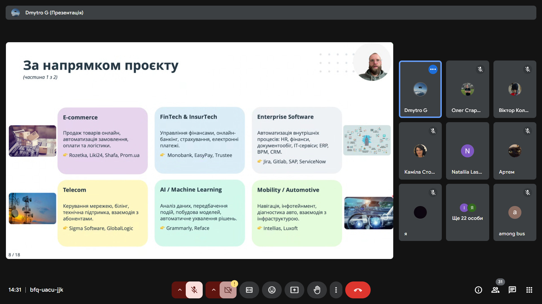This screenshot has width=542, height=304.
Task: Click muted mic icon on among bus tile
Action: tap(528, 193)
